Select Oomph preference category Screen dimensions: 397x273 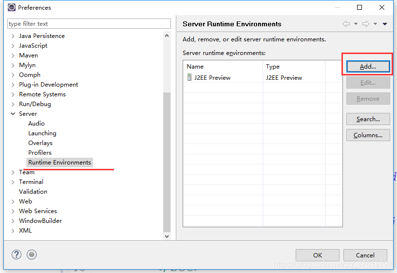click(x=30, y=75)
